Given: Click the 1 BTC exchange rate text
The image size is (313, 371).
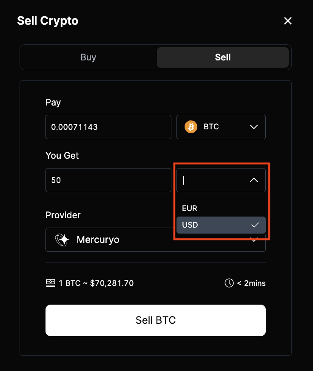Looking at the screenshot, I should tap(96, 283).
